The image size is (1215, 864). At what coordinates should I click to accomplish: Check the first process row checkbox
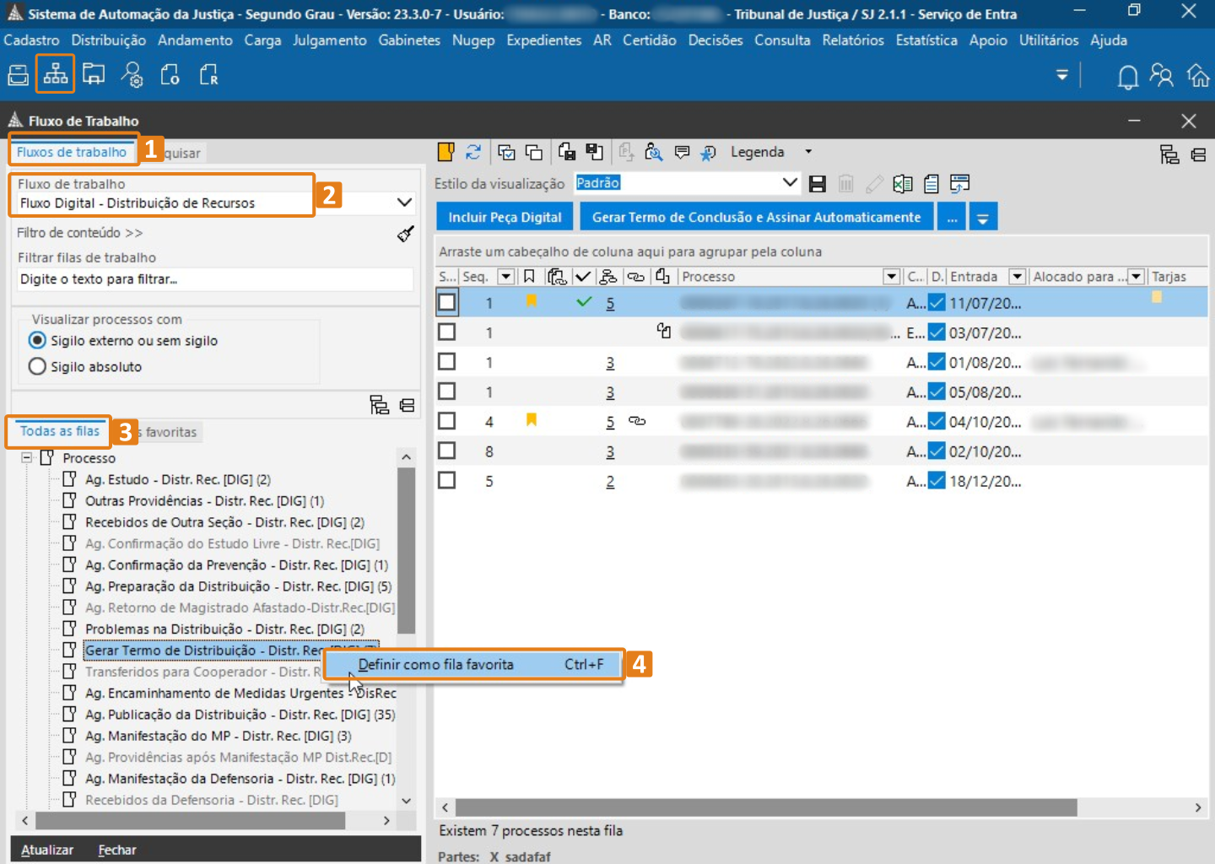click(447, 302)
